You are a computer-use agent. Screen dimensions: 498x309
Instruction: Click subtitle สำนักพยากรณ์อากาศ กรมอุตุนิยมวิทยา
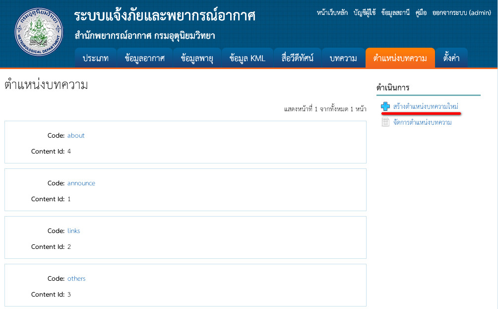pos(145,36)
